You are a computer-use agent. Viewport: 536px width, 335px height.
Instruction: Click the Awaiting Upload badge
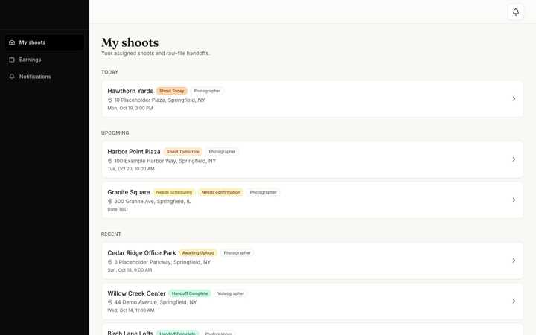(x=198, y=253)
